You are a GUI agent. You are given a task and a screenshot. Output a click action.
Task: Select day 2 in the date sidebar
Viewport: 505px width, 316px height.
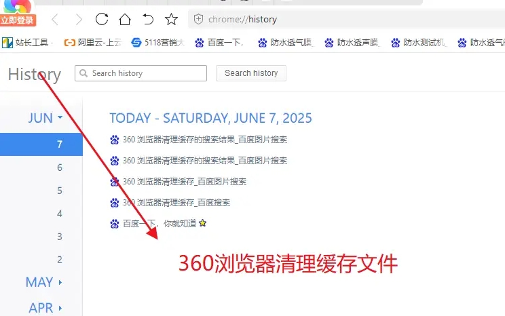coord(60,260)
